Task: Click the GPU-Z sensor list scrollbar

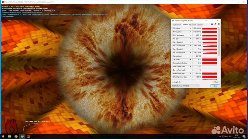Action: point(219,51)
